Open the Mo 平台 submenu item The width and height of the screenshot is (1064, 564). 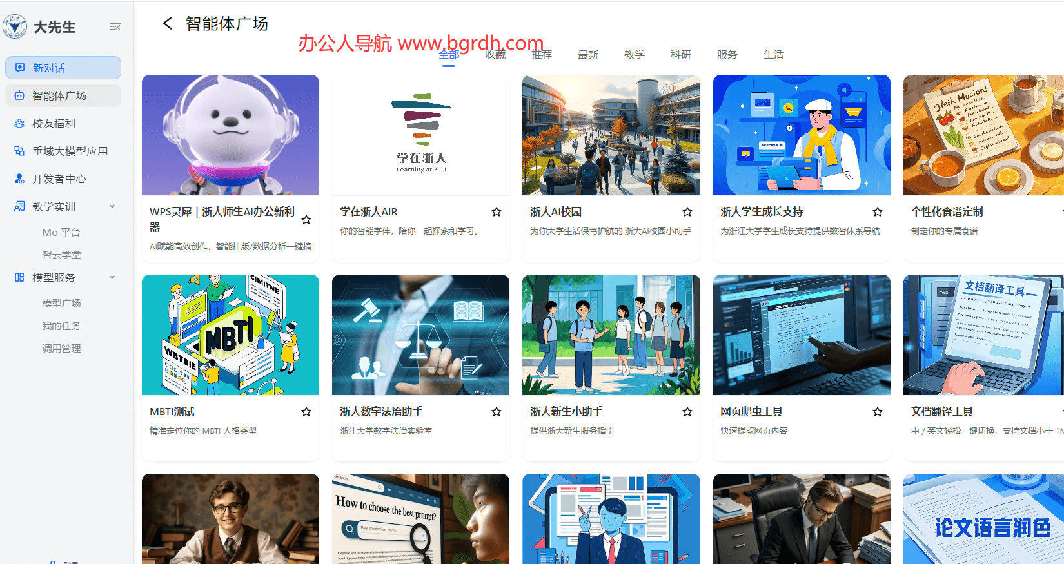61,232
